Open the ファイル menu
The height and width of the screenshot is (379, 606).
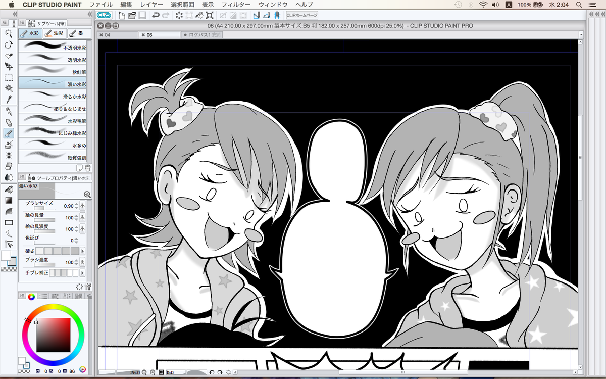coord(100,5)
